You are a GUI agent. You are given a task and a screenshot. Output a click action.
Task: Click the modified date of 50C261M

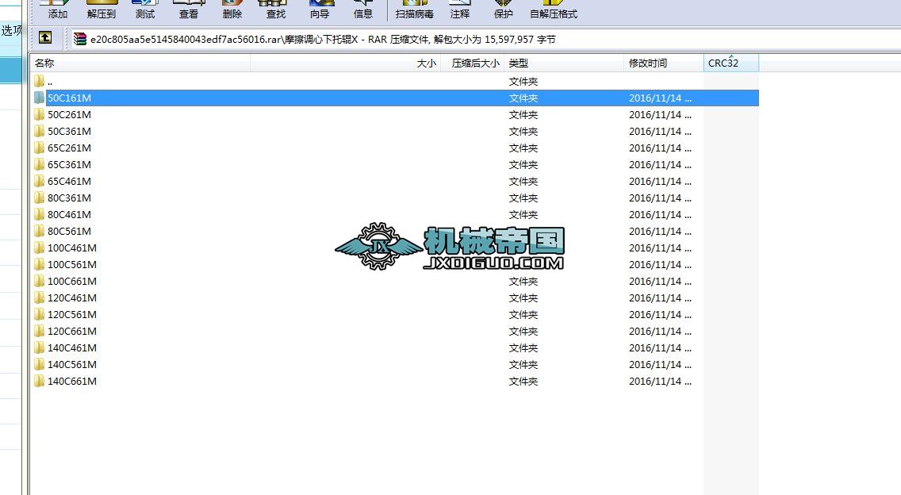click(x=660, y=115)
